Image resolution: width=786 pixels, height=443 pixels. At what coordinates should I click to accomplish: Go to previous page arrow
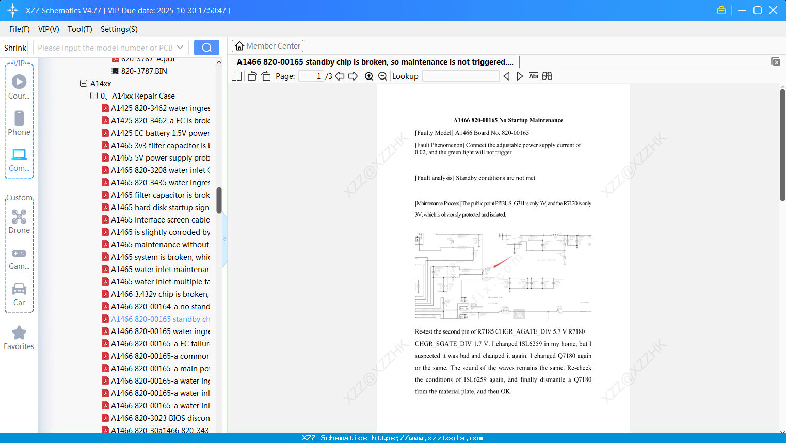[340, 76]
